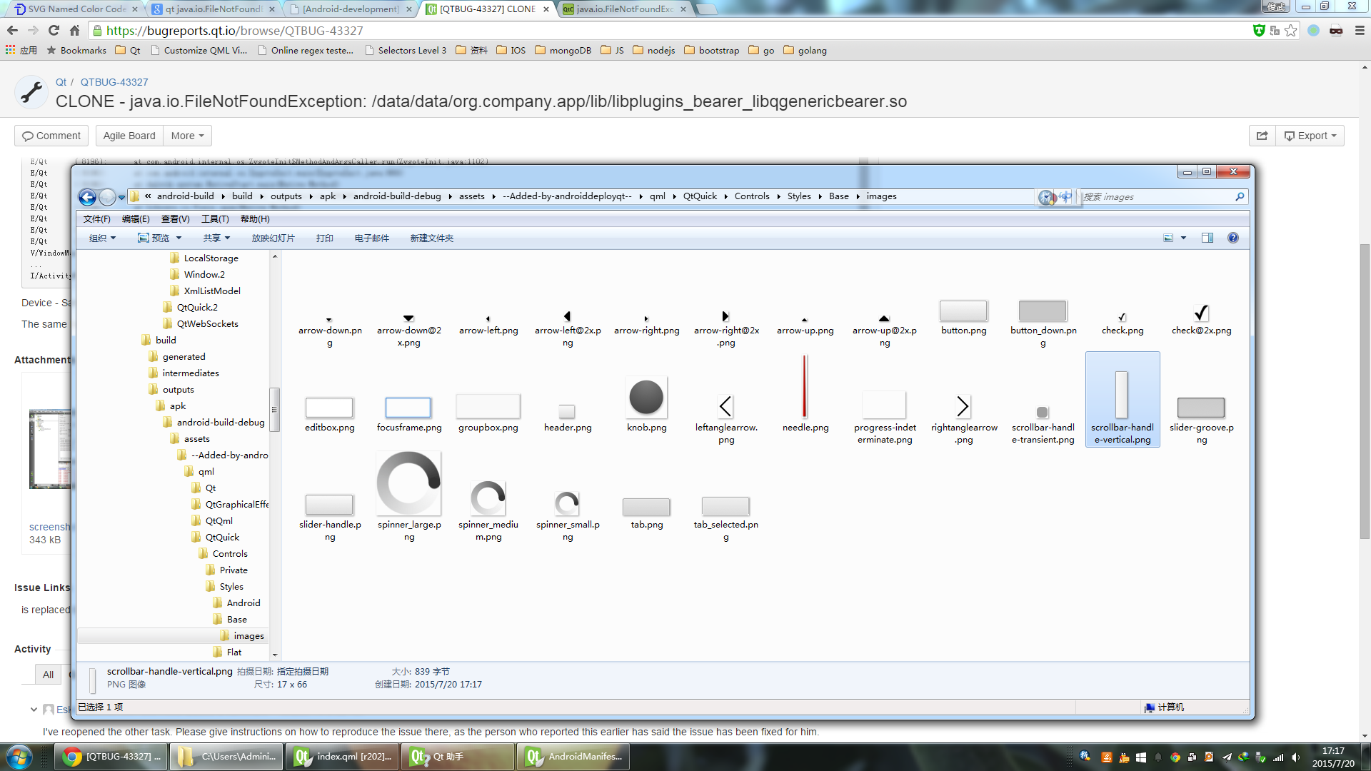Click 放映幻灯片 toolbar button
This screenshot has width=1371, height=771.
tap(273, 238)
